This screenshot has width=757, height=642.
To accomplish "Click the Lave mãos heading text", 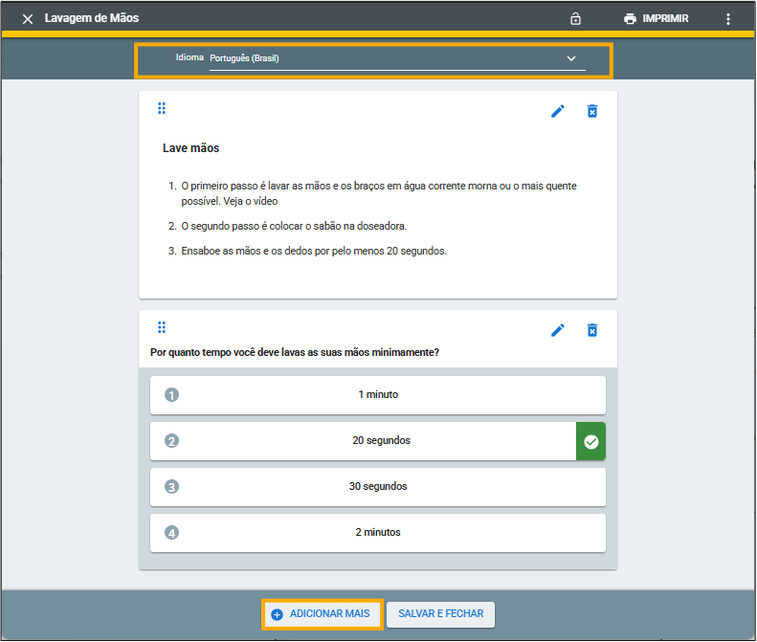I will pyautogui.click(x=191, y=148).
